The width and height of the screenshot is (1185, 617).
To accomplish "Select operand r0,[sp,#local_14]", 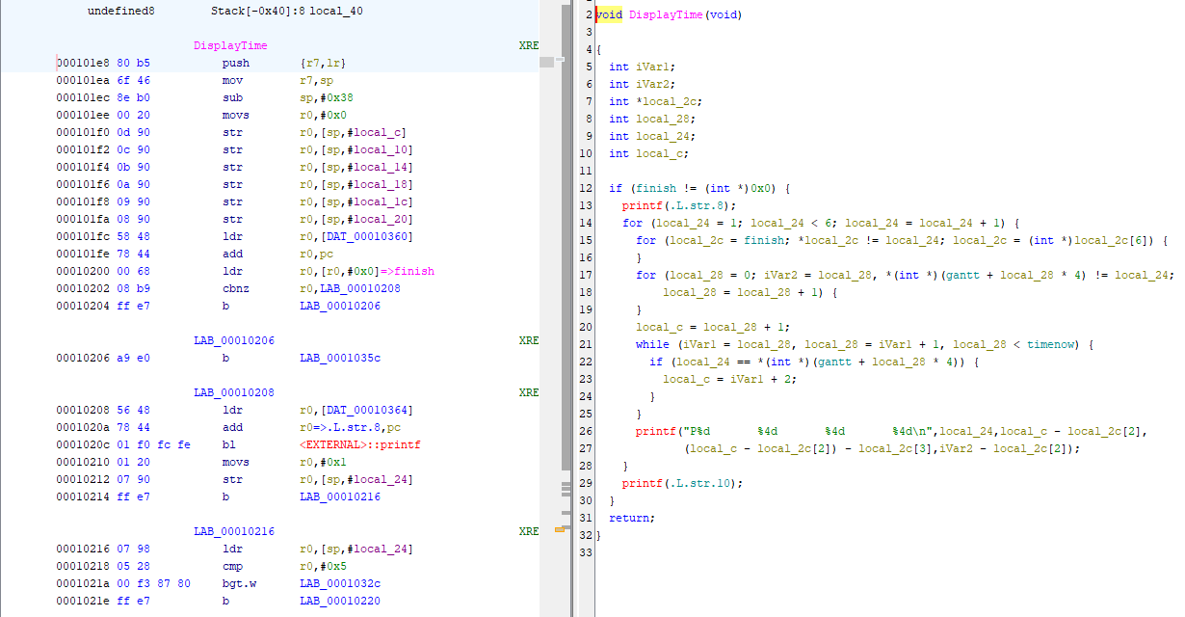I will 356,168.
